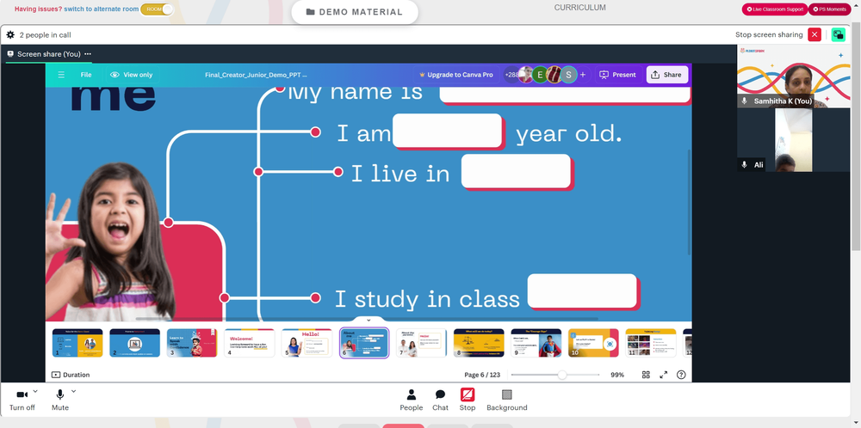Screen dimensions: 861x428
Task: Select slide thumbnail 2
Action: pos(134,343)
